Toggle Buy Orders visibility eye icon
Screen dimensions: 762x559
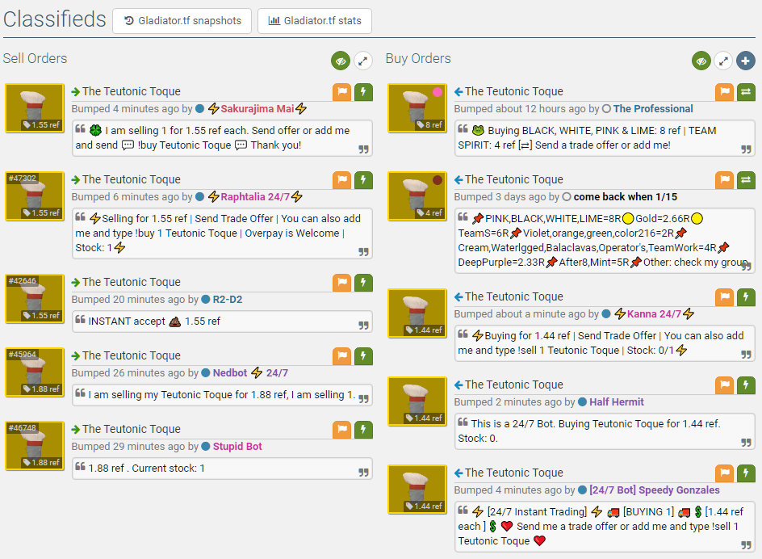(701, 61)
